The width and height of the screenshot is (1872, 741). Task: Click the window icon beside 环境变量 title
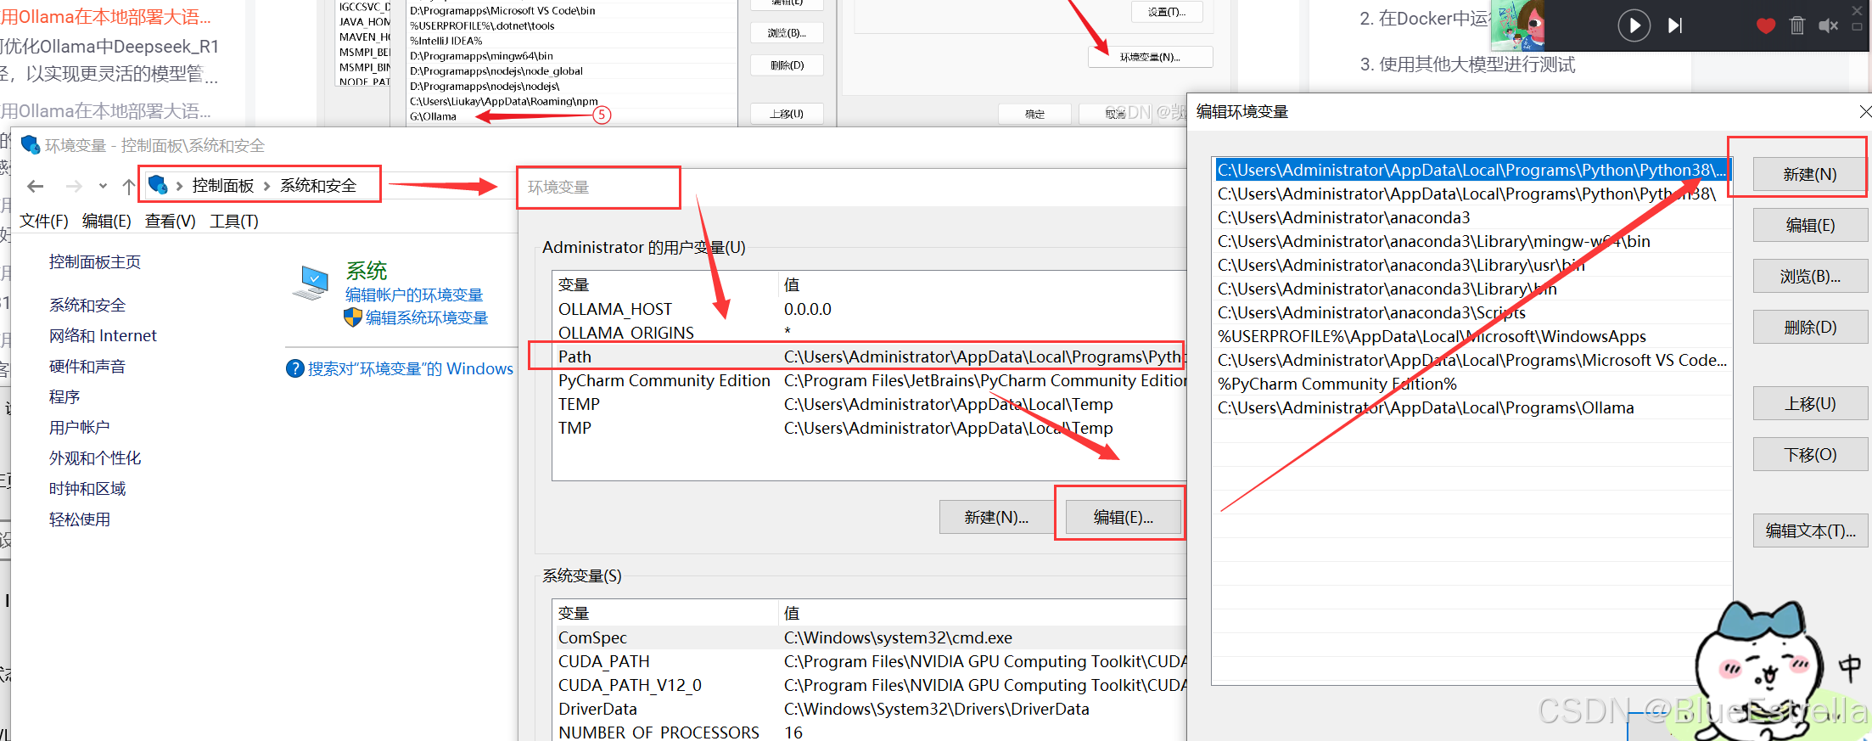pos(31,145)
